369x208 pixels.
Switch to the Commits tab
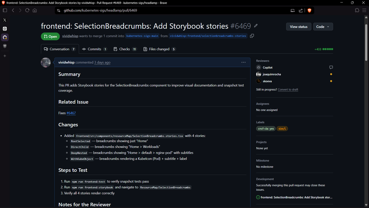click(95, 49)
